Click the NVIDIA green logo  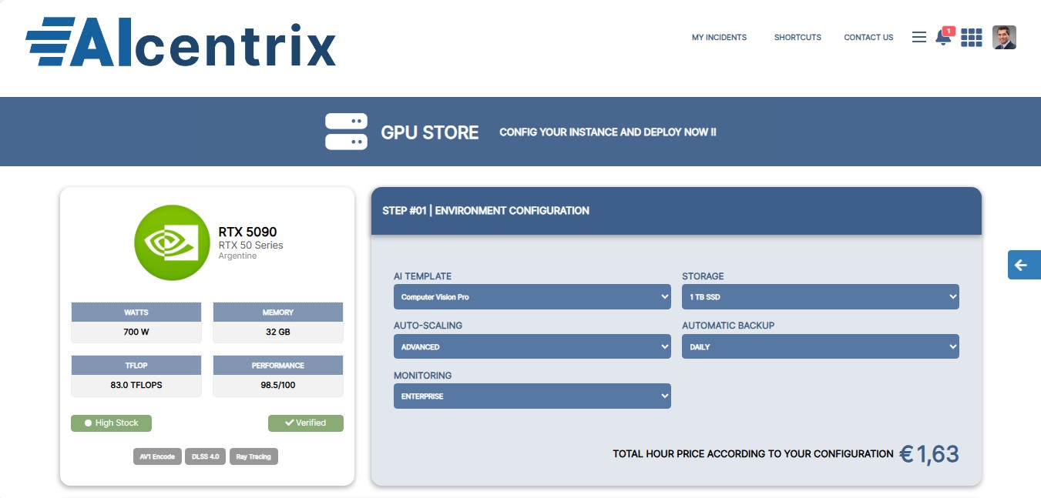tap(172, 242)
